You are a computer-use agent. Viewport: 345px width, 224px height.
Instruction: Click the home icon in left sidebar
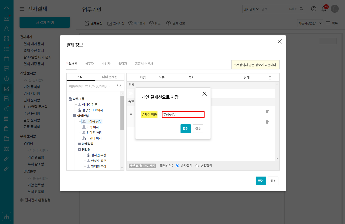pos(7,9)
